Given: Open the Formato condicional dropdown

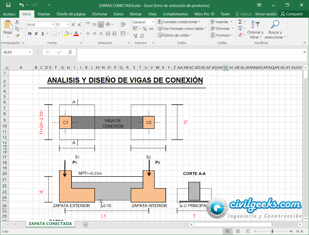Looking at the screenshot, I should 179,22.
